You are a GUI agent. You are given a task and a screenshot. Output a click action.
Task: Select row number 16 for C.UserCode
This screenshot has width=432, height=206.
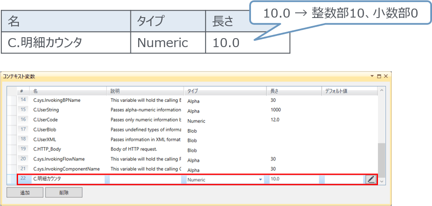click(23, 120)
